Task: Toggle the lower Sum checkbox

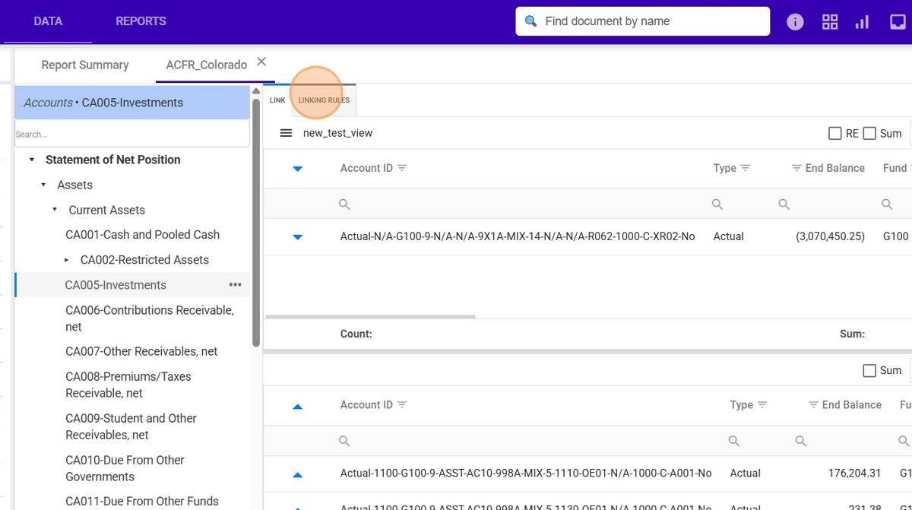Action: [x=870, y=370]
